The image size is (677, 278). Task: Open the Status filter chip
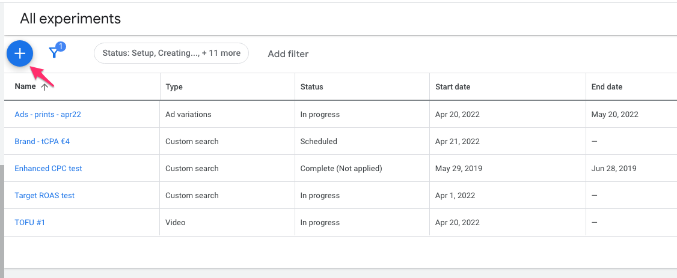(x=171, y=53)
